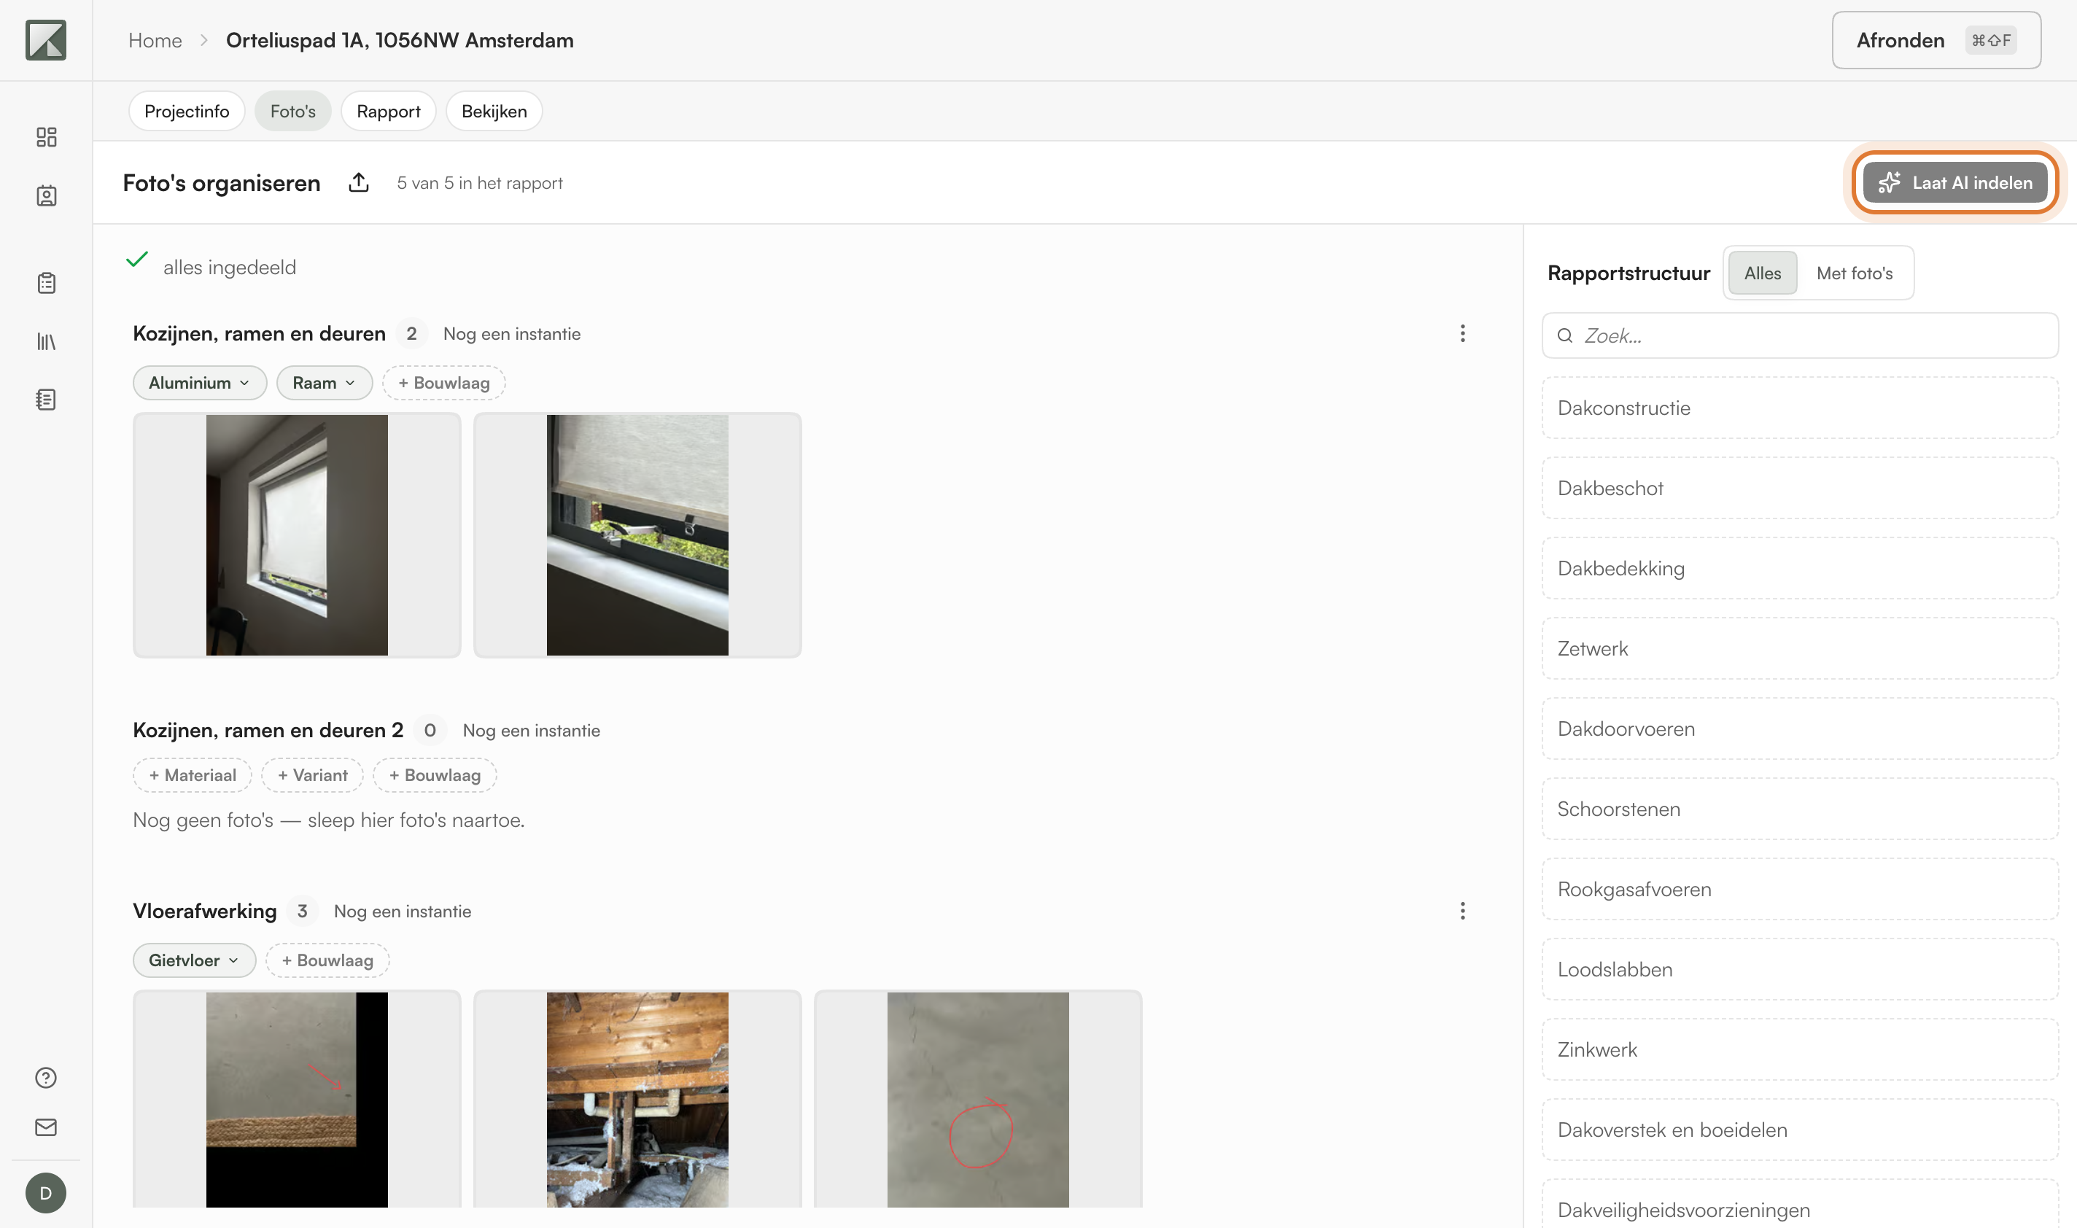Expand the Gietvloer dropdown
The height and width of the screenshot is (1228, 2077).
coord(194,960)
